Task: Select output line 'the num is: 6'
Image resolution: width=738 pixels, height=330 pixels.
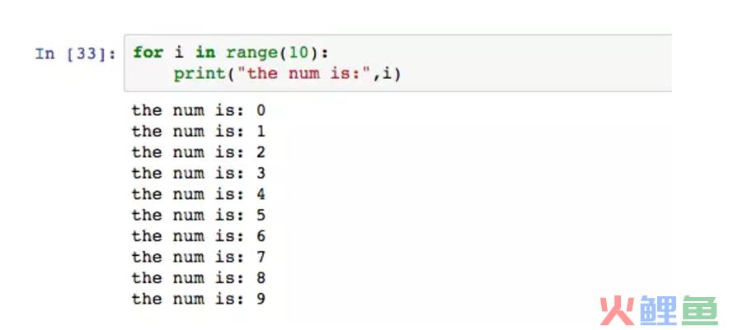Action: pyautogui.click(x=199, y=236)
